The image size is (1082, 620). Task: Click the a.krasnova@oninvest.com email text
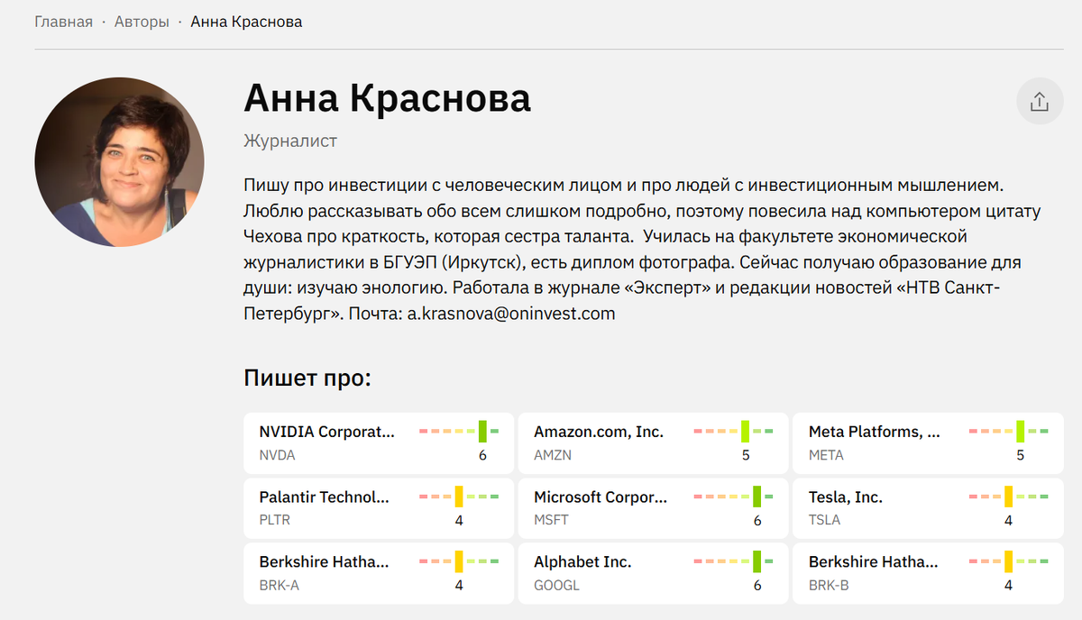pos(511,314)
